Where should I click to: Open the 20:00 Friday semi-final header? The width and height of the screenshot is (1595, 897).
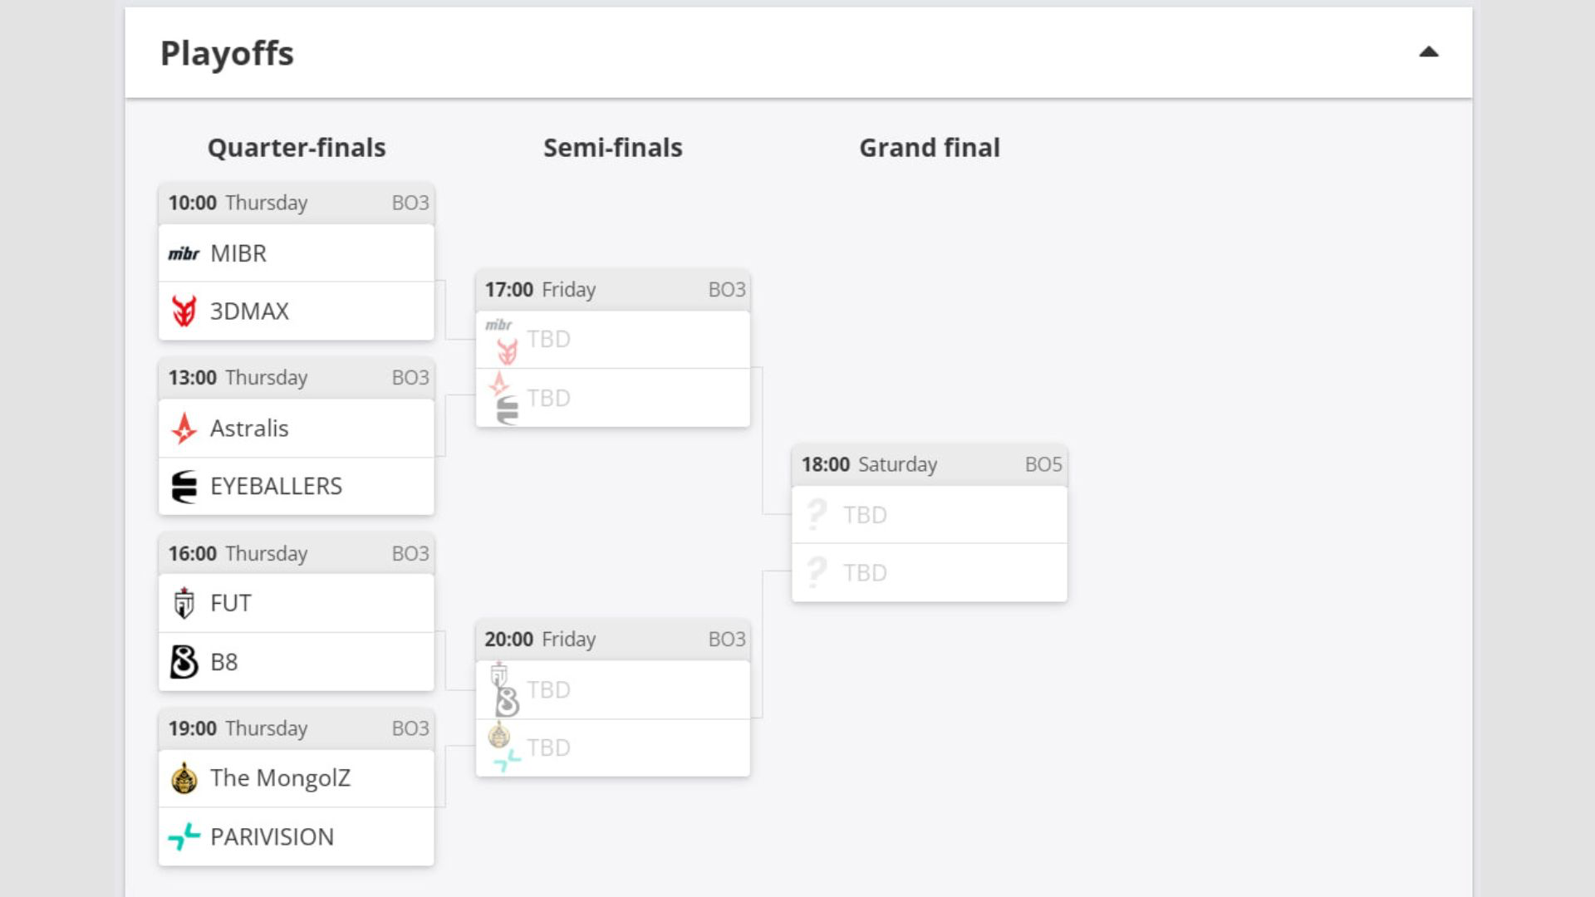tap(613, 640)
